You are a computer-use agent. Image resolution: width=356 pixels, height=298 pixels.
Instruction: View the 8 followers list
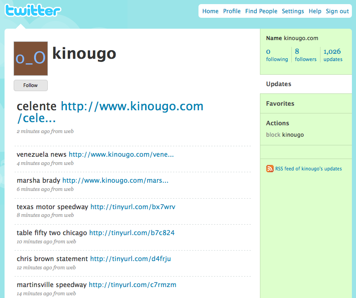pyautogui.click(x=305, y=55)
